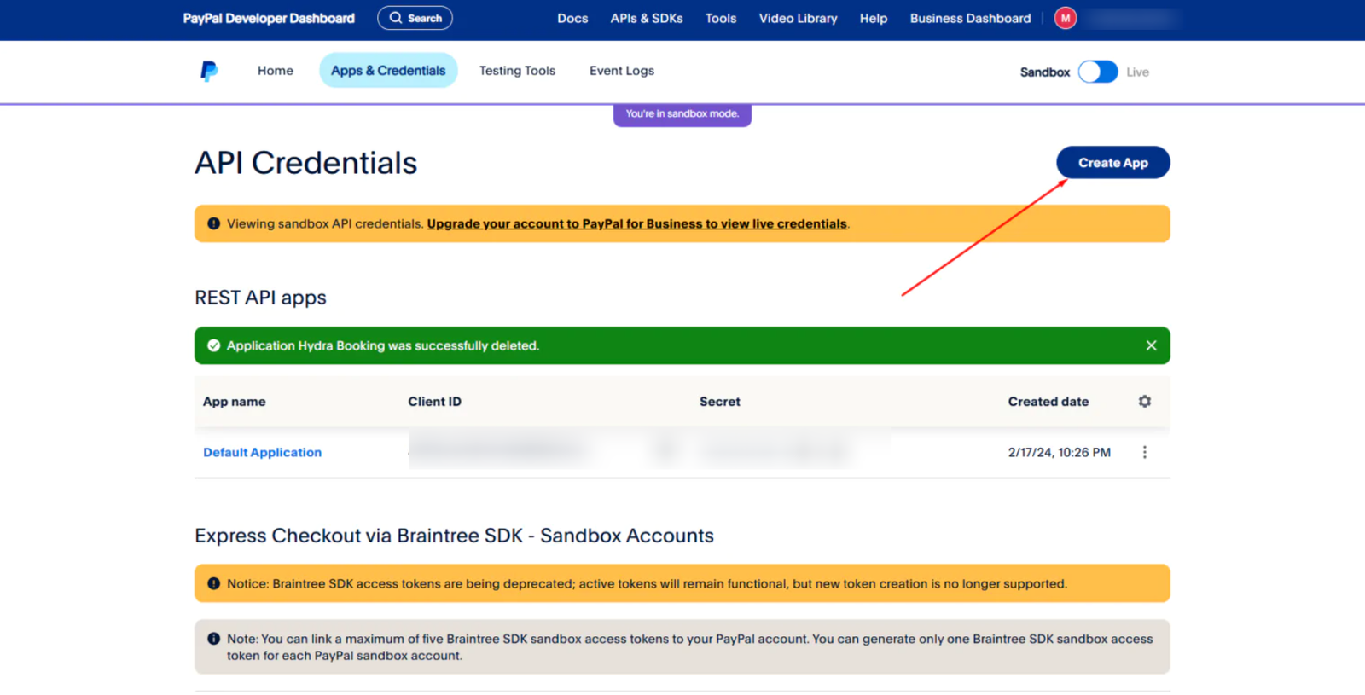
Task: Click the user avatar M icon
Action: click(x=1066, y=18)
